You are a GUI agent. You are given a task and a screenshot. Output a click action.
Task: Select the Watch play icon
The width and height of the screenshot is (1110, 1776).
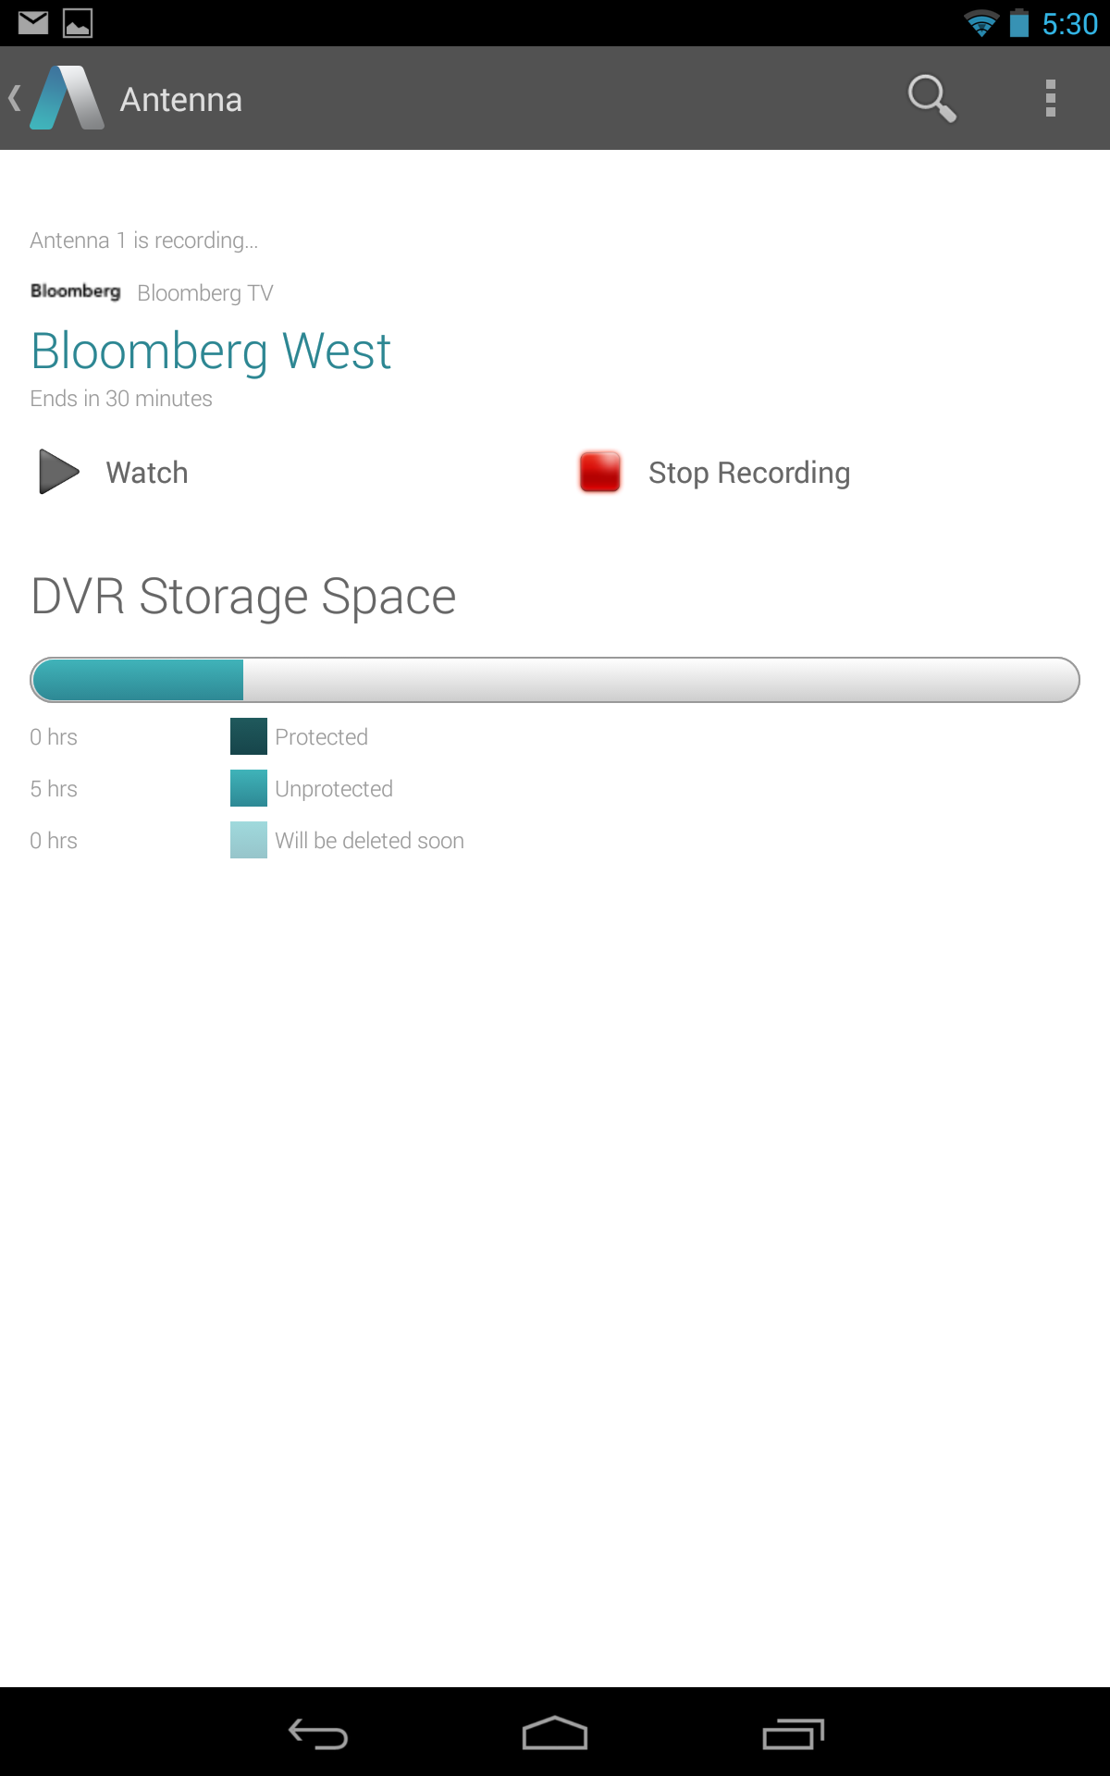click(x=57, y=472)
